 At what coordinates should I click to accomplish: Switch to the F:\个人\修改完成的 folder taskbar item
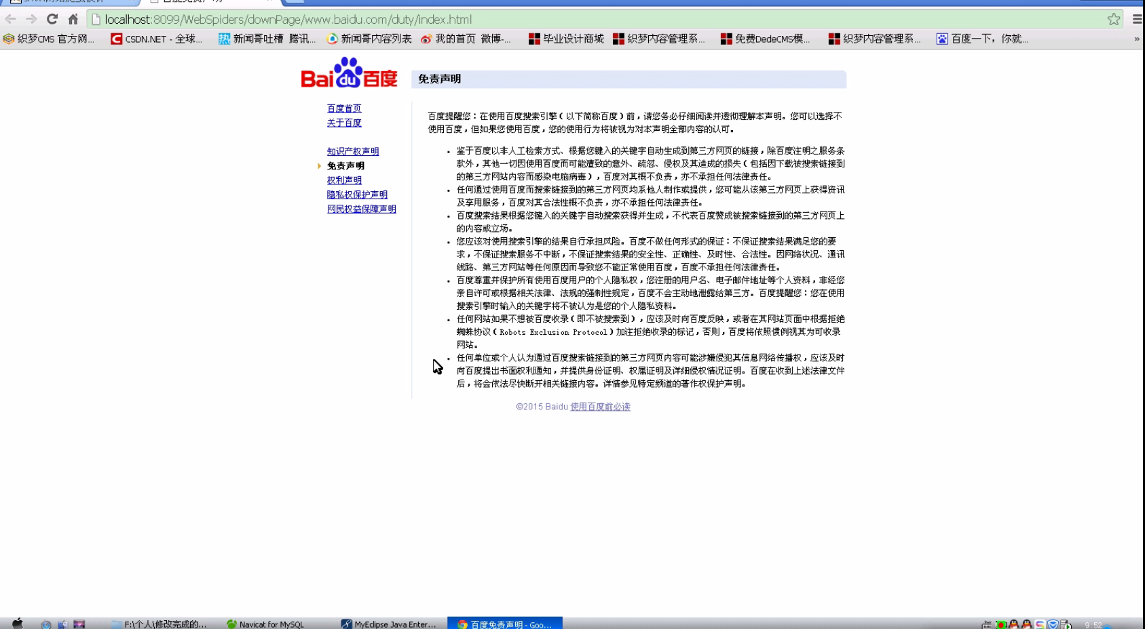click(x=159, y=624)
